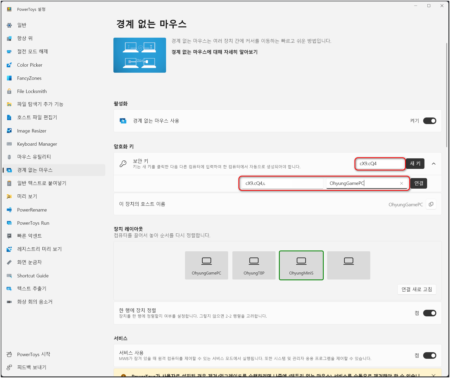Open 마우스 유틸리티 page
This screenshot has width=450, height=378.
pos(54,157)
